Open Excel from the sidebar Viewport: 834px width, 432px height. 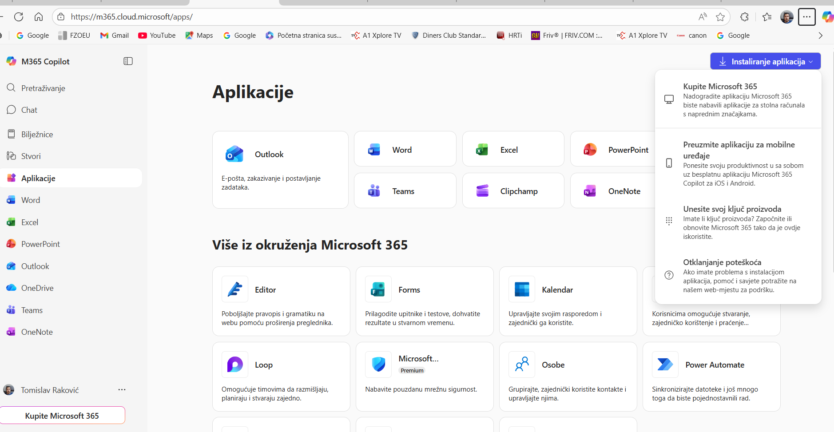click(71, 222)
